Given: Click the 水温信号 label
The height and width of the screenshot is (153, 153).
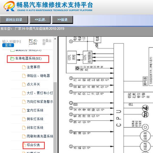Looking at the screenshot, I should (x=82, y=148).
